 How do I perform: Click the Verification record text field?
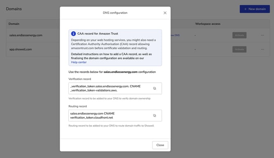point(115,88)
